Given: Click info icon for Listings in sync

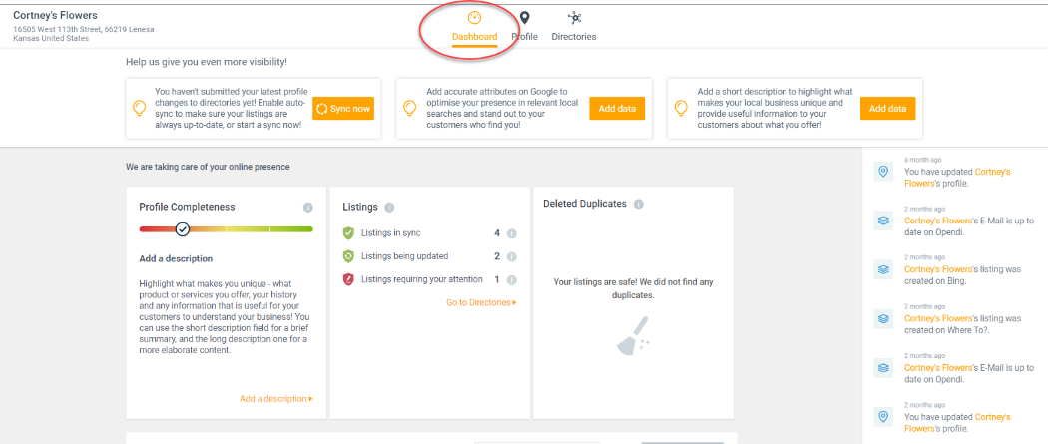Looking at the screenshot, I should (511, 233).
